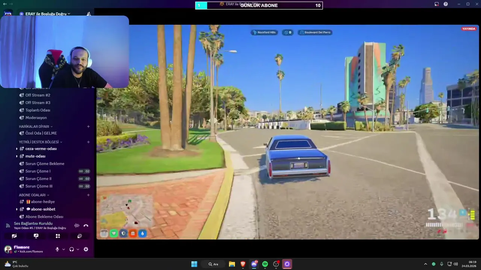The height and width of the screenshot is (270, 481).
Task: Collapse YETKİLİ DESTEK BÖLGESİ category
Action: point(41,142)
